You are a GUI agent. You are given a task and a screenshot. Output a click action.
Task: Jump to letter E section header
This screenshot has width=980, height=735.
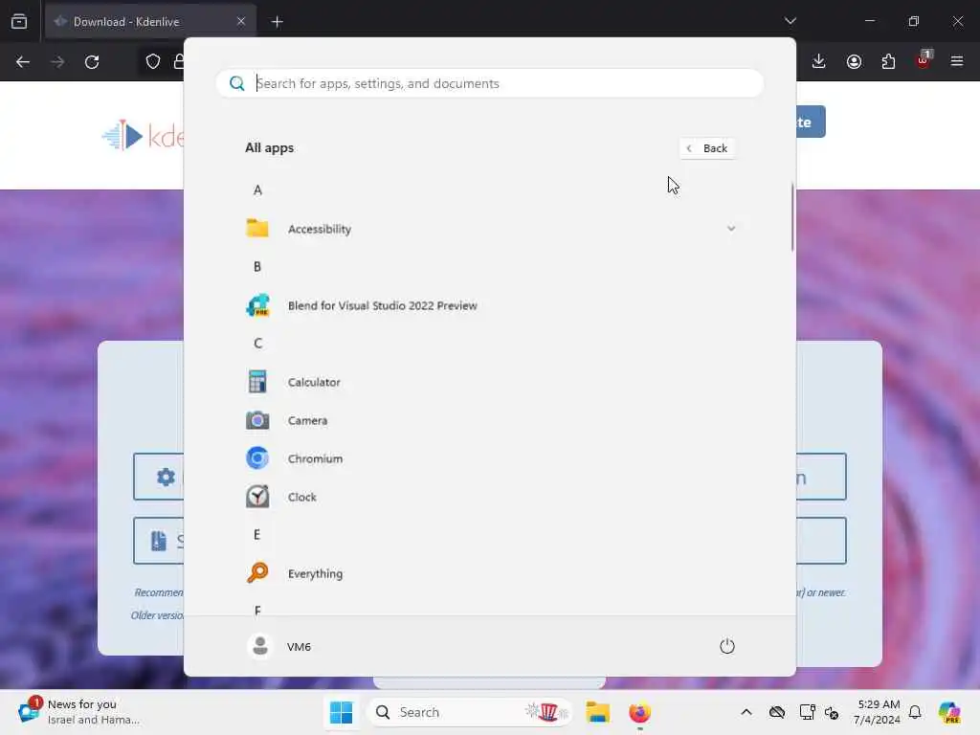[256, 535]
